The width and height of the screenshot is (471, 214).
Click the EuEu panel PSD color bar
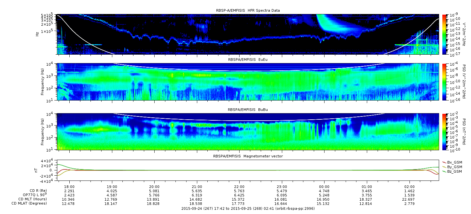pos(444,82)
